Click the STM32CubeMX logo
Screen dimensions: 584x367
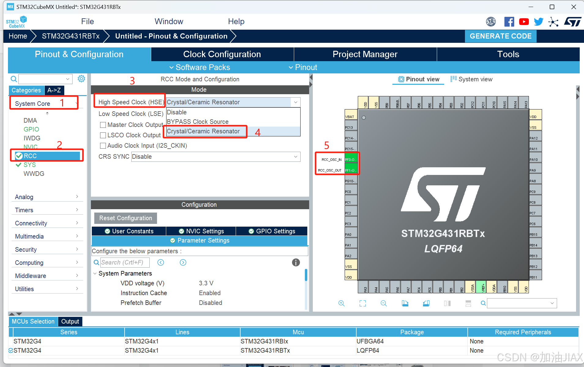(x=17, y=22)
